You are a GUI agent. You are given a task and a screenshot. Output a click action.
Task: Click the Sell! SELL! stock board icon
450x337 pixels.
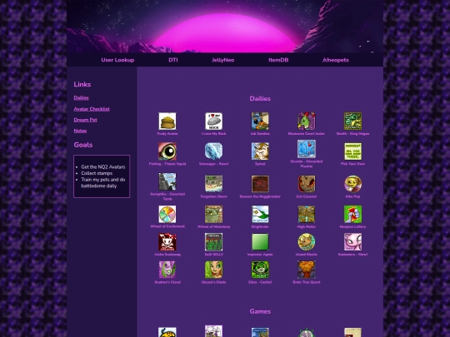coord(214,242)
